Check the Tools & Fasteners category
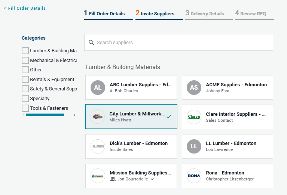287x195 pixels. (x=25, y=108)
